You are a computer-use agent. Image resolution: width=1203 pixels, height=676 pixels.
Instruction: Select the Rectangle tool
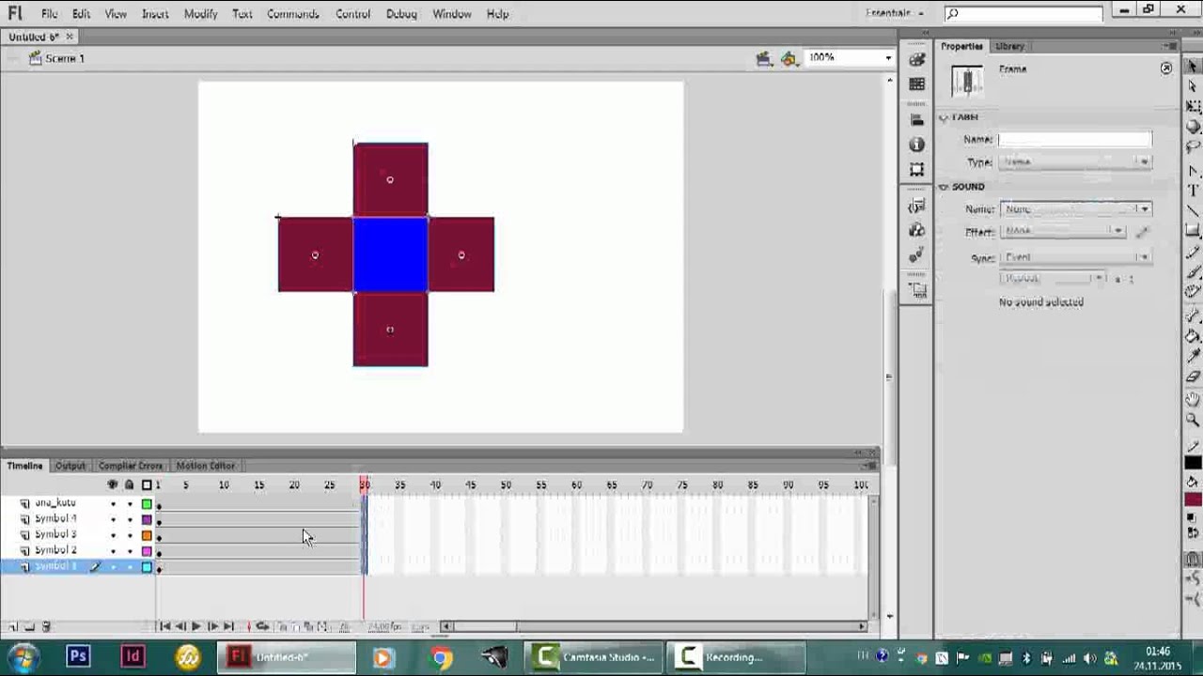[x=1193, y=231]
